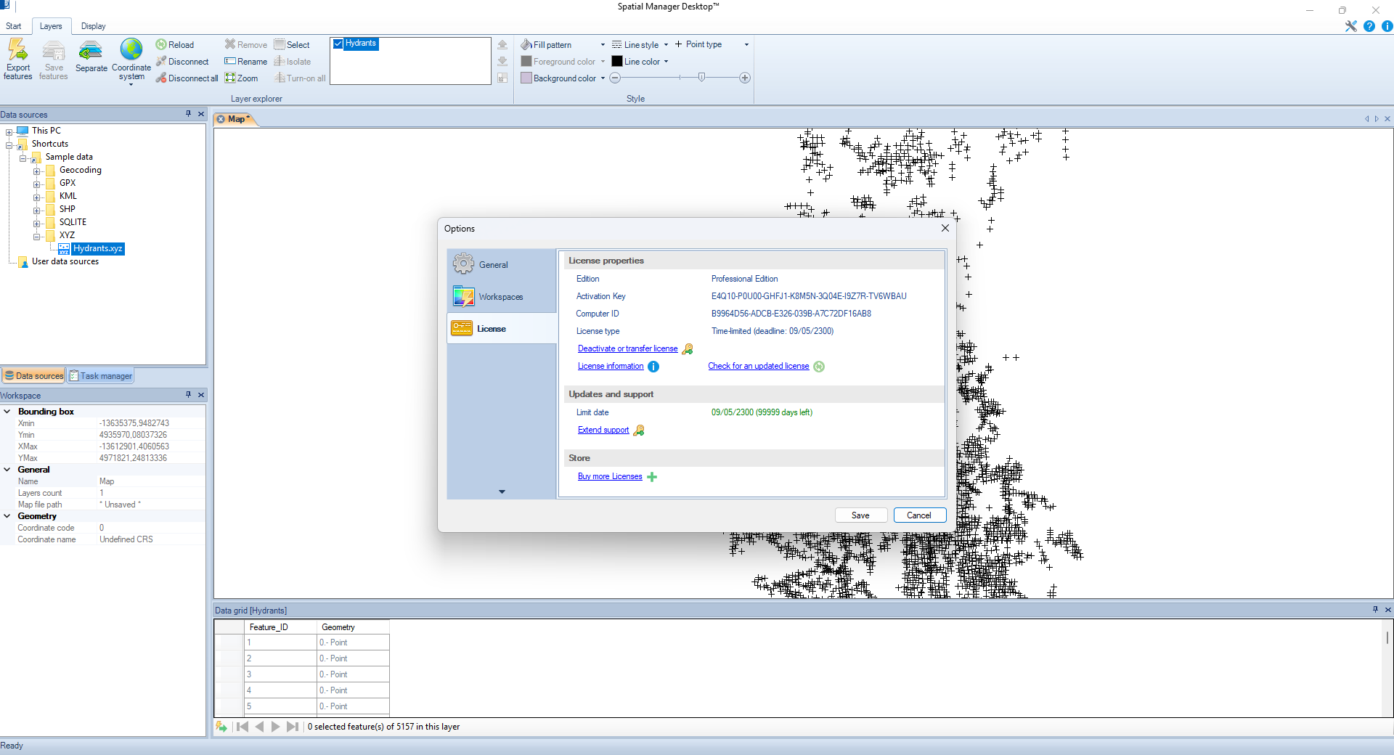Go to next record in data grid
The image size is (1394, 755).
pyautogui.click(x=276, y=727)
